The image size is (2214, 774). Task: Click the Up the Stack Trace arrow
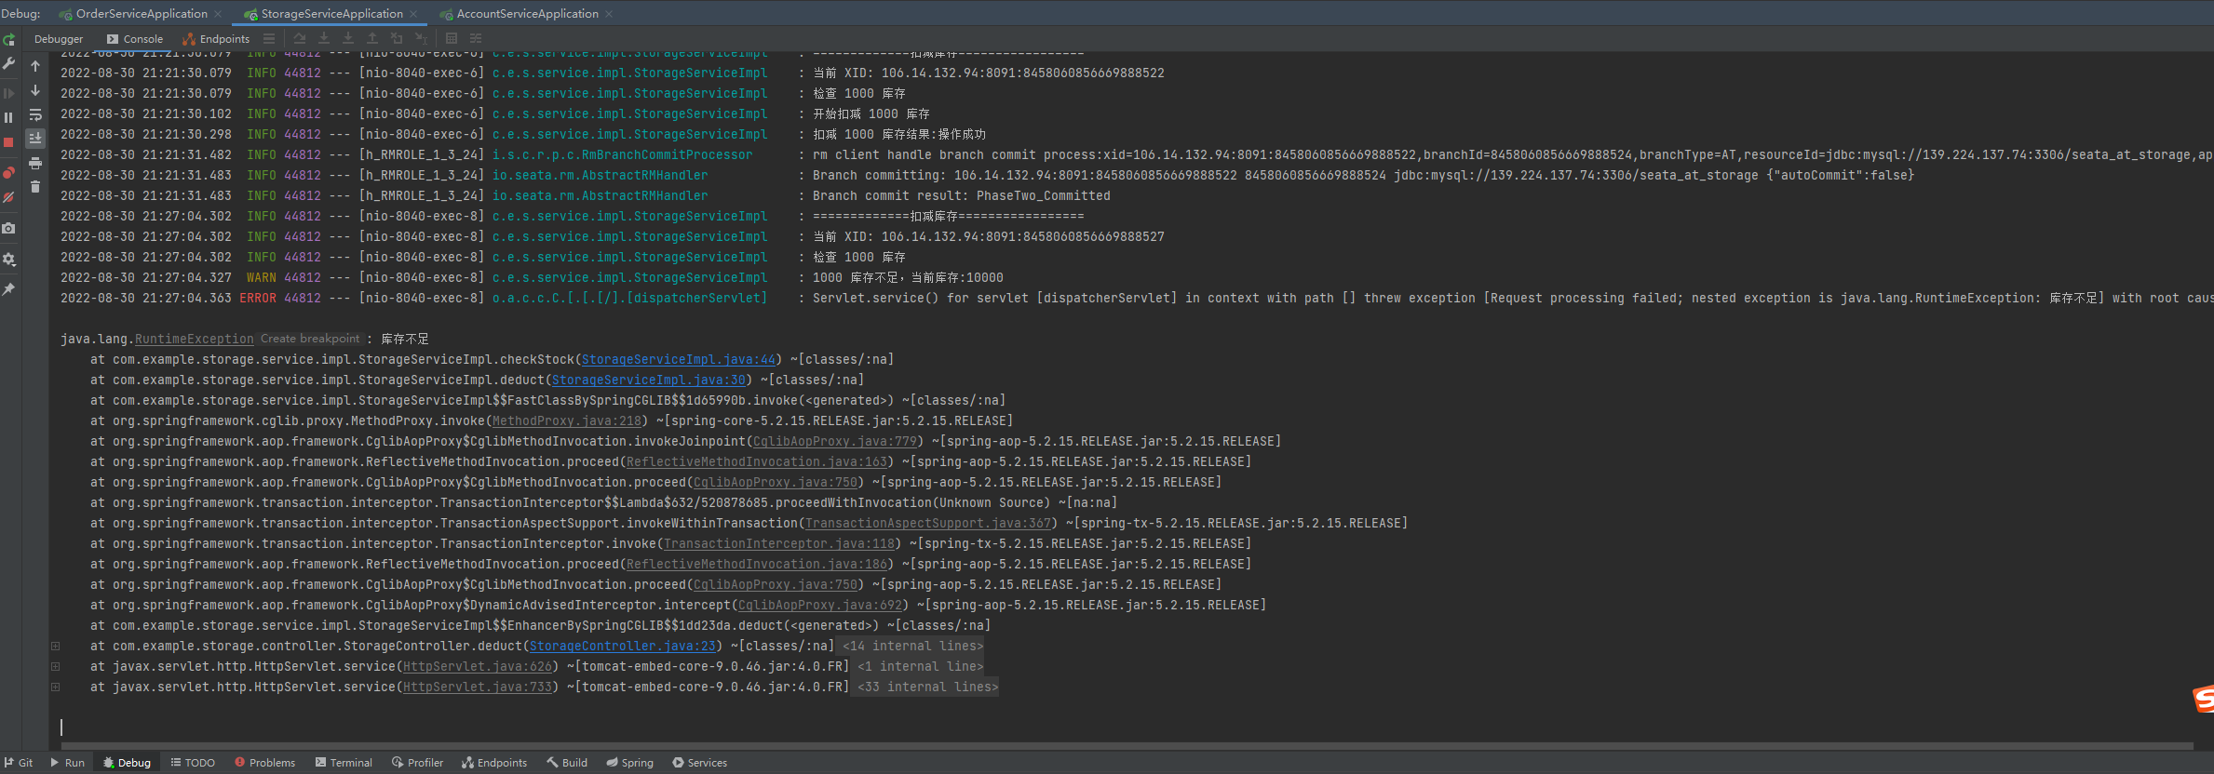pos(35,66)
